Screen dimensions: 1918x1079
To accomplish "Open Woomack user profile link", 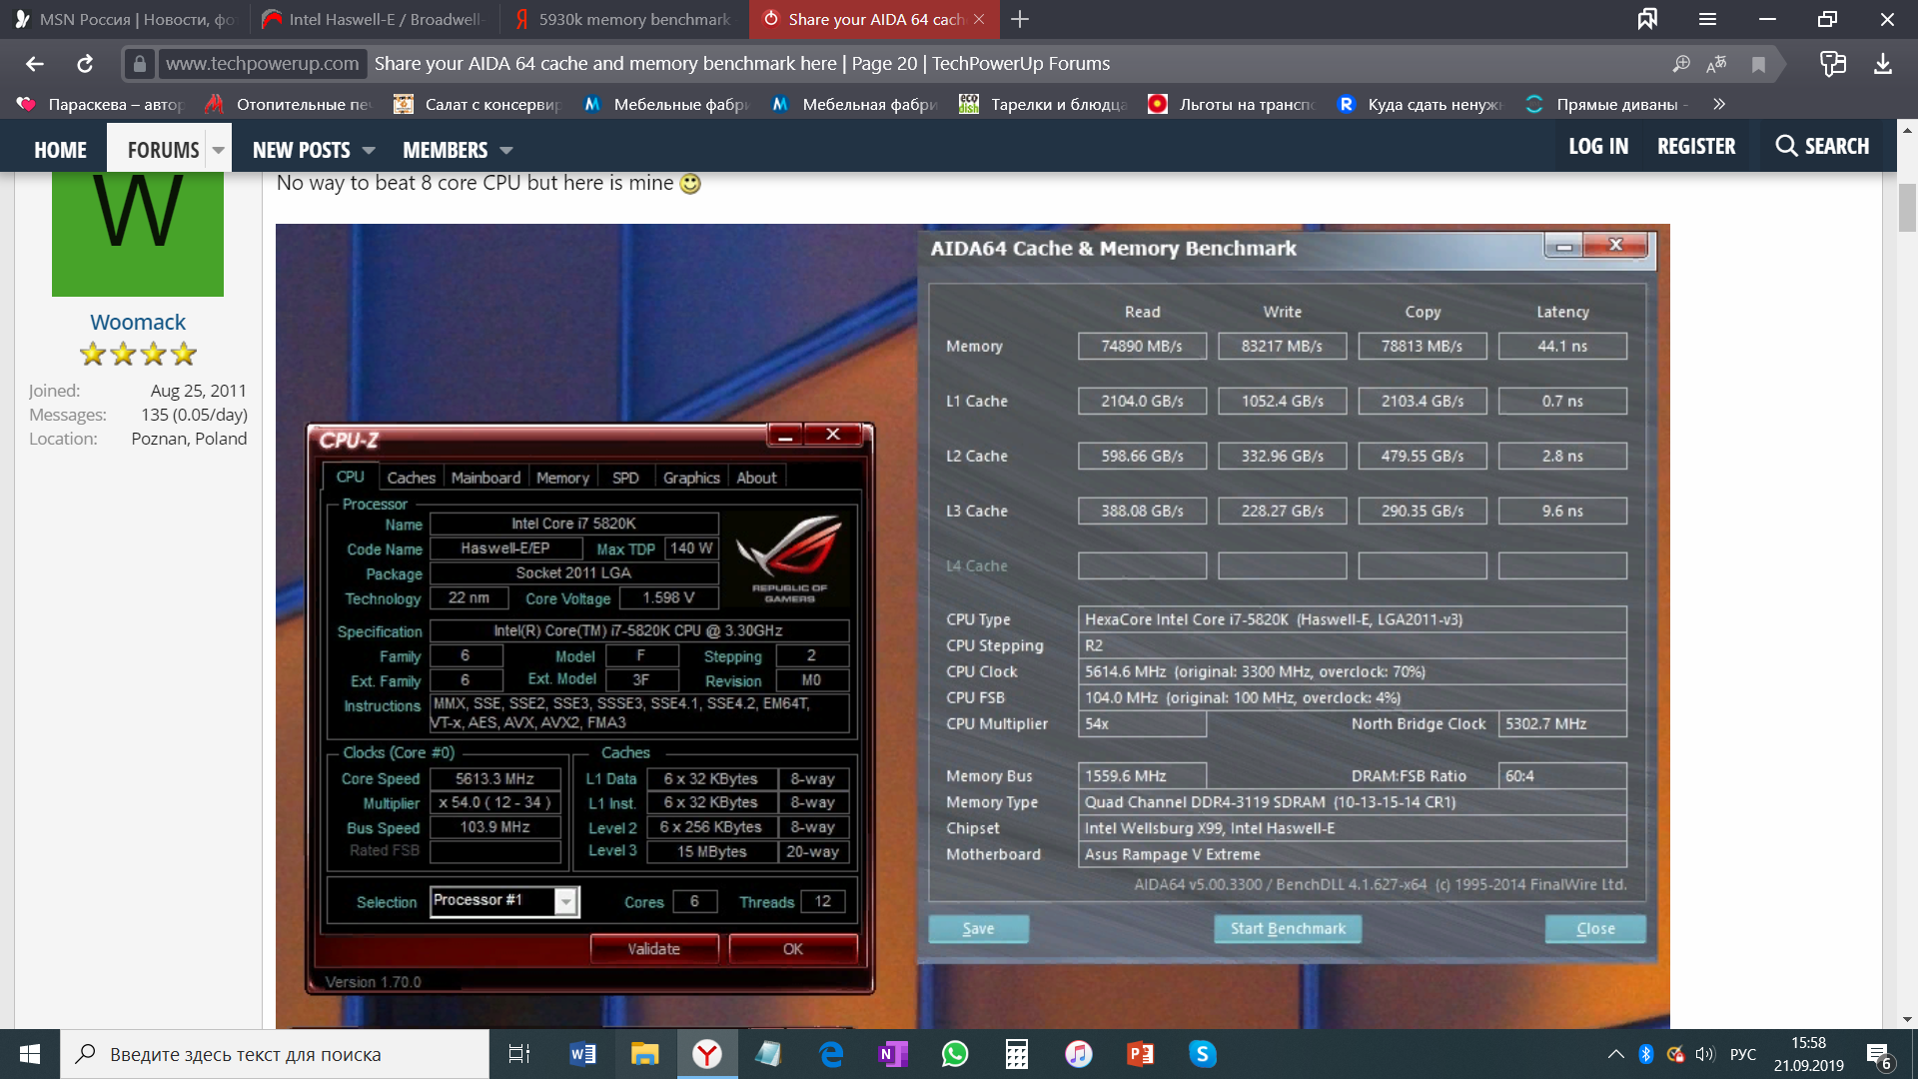I will click(x=138, y=322).
